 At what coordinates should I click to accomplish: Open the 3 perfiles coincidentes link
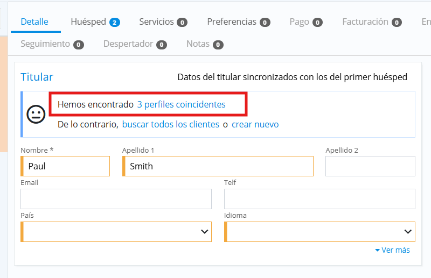click(x=181, y=104)
